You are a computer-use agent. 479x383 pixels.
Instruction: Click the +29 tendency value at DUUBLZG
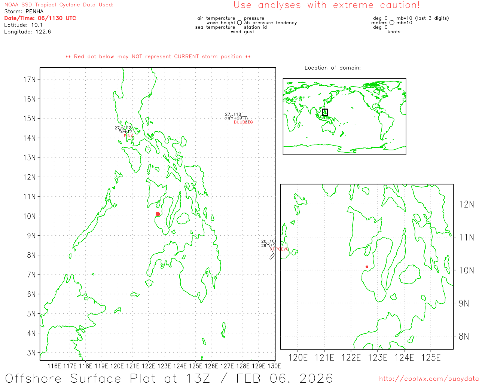tap(238, 119)
